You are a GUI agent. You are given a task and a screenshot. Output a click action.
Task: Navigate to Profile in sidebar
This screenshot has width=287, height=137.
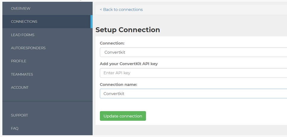(18, 61)
